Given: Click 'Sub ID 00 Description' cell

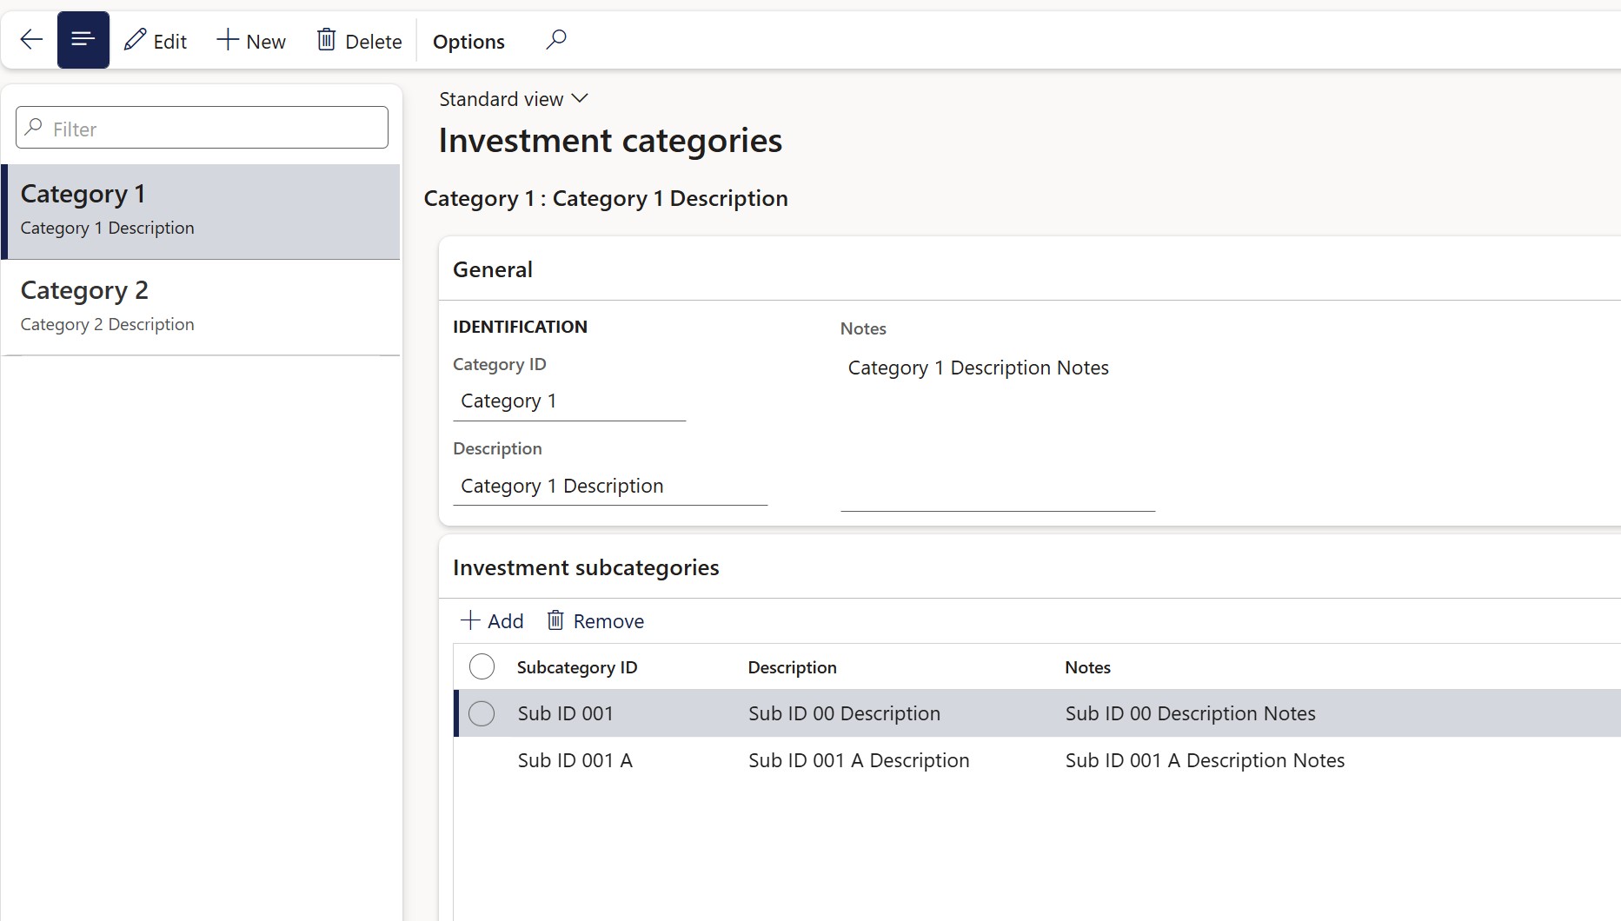Looking at the screenshot, I should [x=844, y=713].
